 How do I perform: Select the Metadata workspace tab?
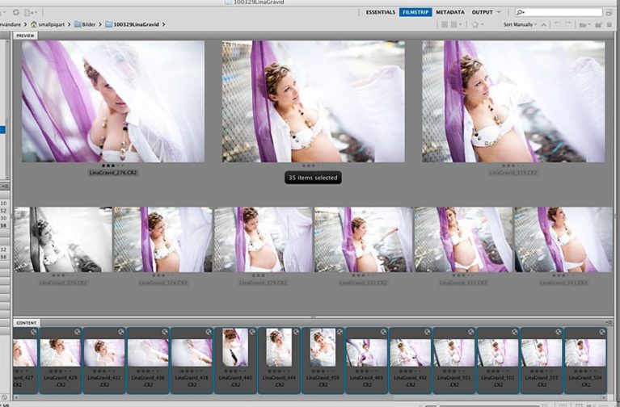pyautogui.click(x=449, y=13)
